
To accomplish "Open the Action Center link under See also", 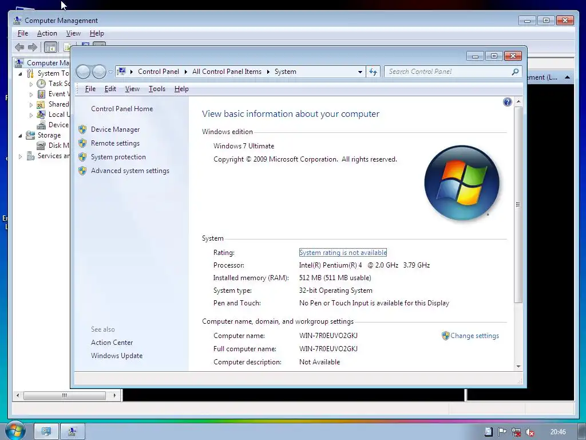I will tap(112, 343).
